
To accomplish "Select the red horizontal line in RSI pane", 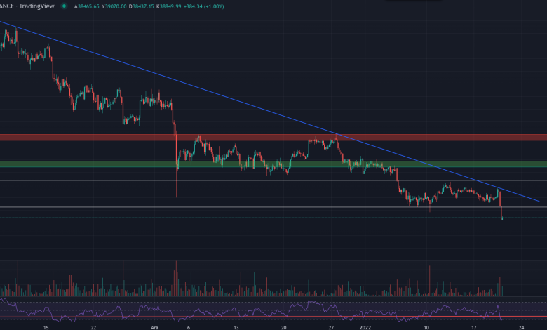I will 210,317.
